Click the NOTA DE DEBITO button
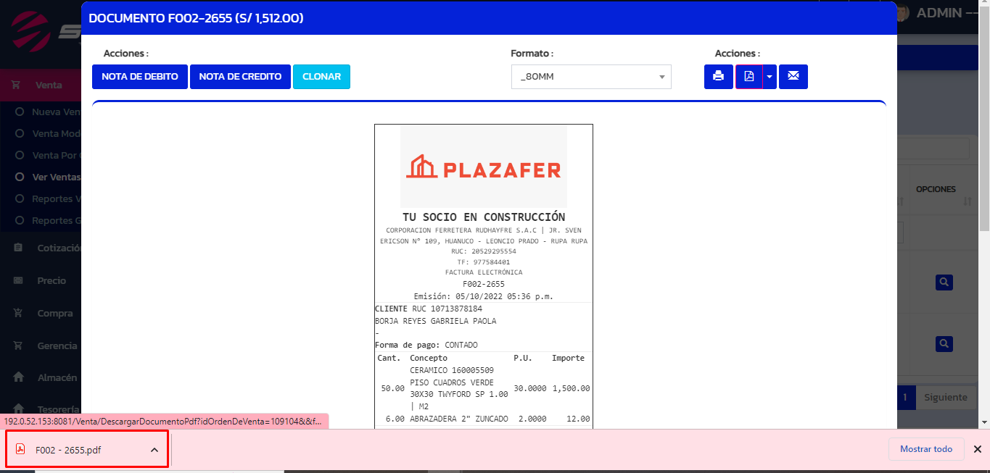Screen dimensions: 990x473 point(140,77)
